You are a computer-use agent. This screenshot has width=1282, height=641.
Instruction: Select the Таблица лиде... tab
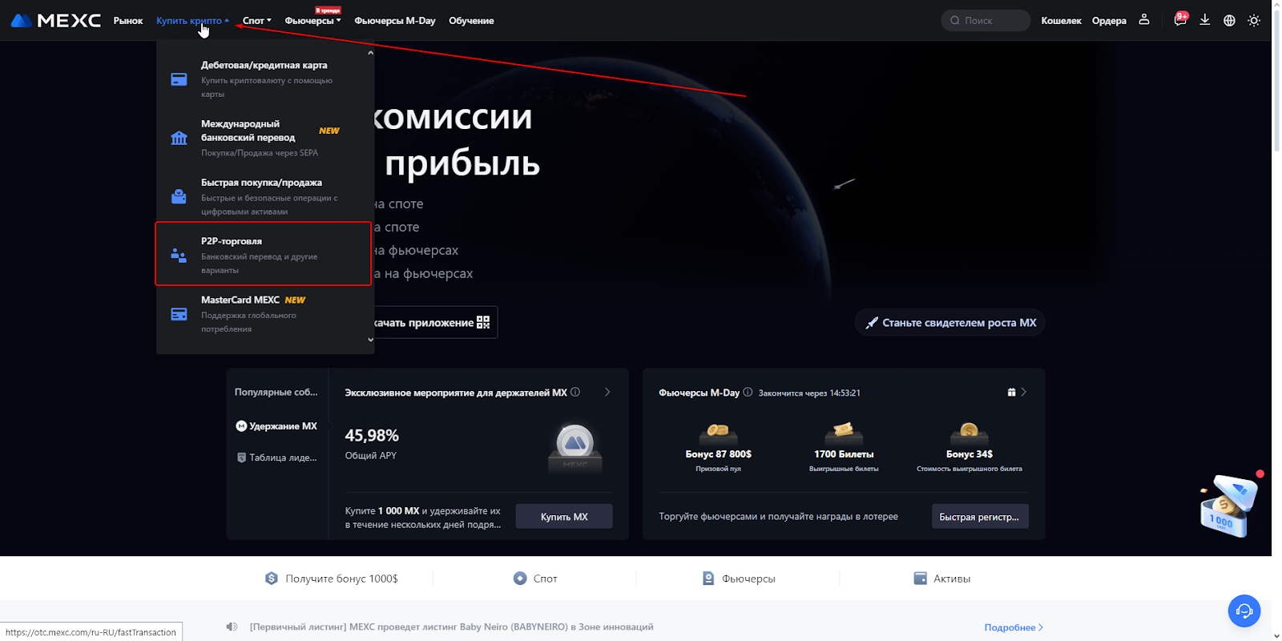(x=277, y=458)
